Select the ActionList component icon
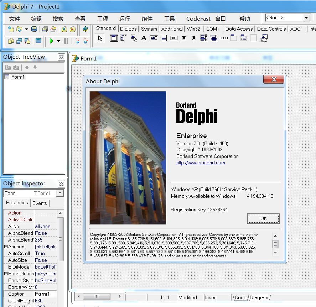This screenshot has height=307, width=316. pos(264,38)
